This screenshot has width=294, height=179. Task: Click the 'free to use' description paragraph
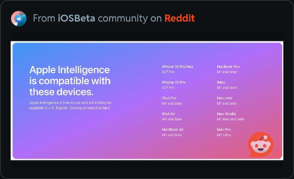point(70,105)
